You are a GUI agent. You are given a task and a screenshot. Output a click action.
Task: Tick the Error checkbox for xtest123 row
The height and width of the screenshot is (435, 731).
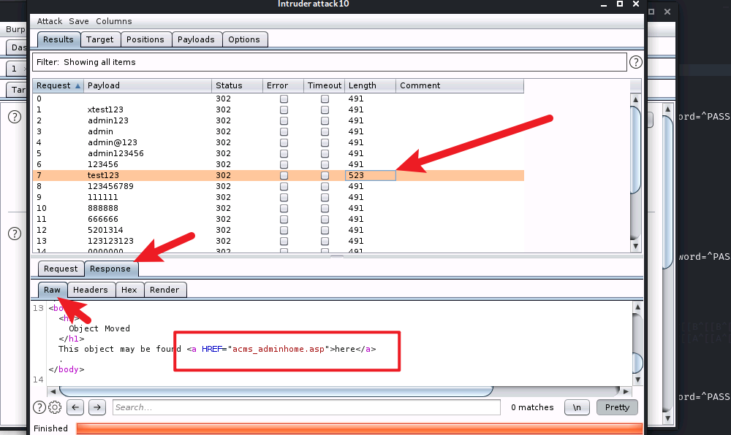(x=284, y=109)
